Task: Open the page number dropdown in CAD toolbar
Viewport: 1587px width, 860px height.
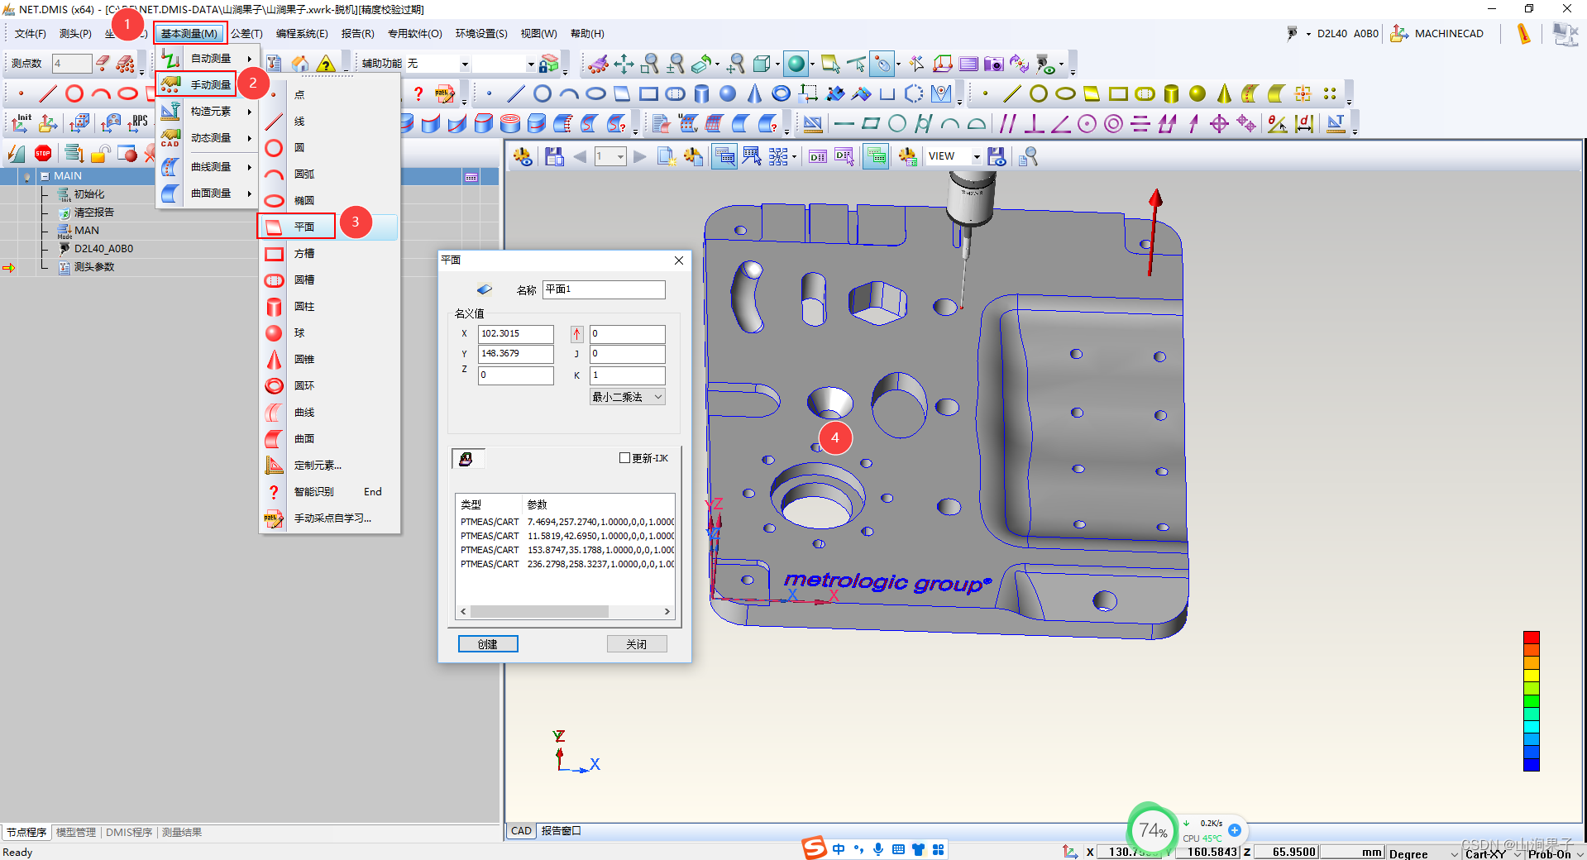Action: pos(620,156)
